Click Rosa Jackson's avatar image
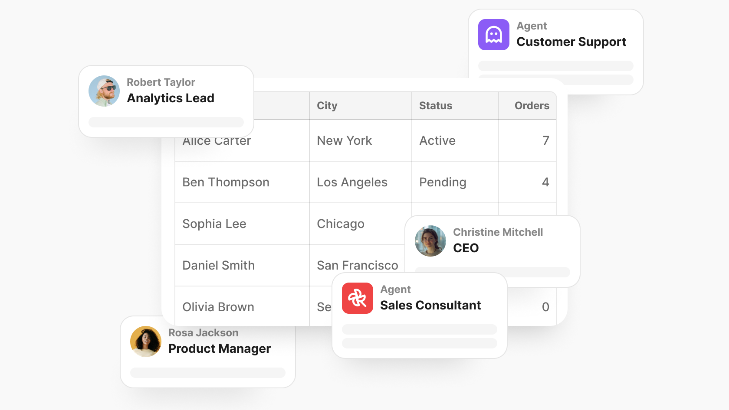 [x=146, y=342]
